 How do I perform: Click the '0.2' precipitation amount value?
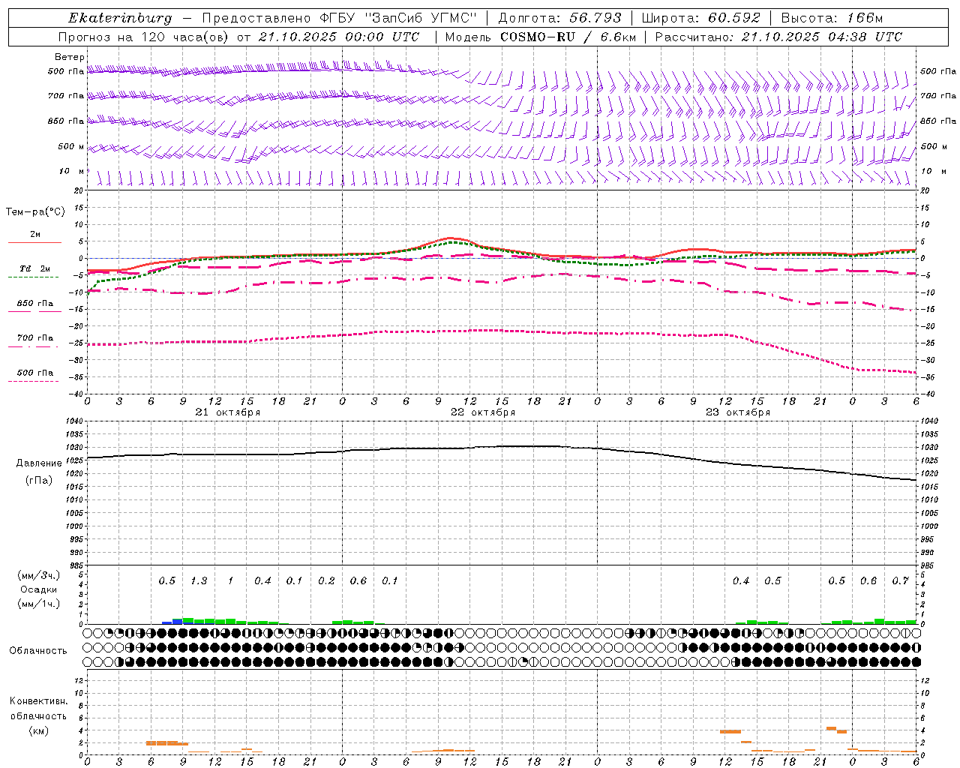(x=326, y=581)
